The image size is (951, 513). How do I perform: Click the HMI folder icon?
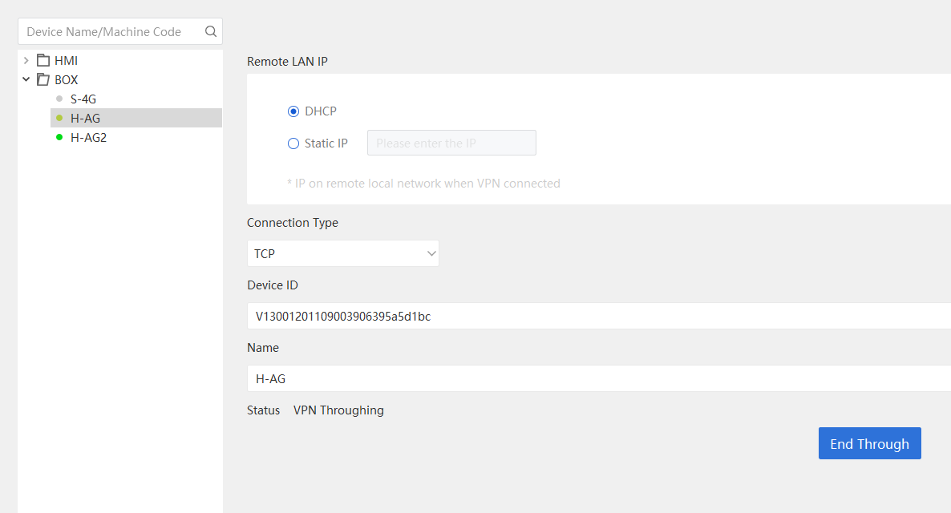43,60
